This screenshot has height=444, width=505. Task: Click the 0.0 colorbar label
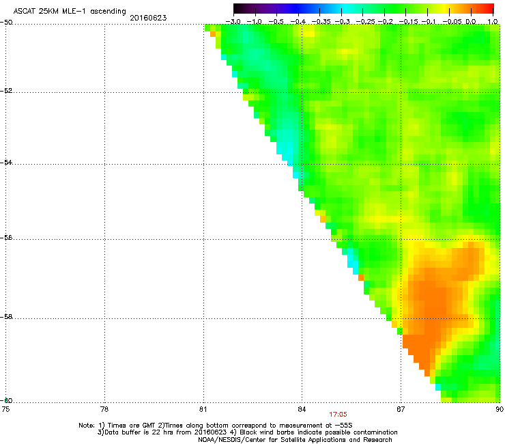tap(471, 22)
